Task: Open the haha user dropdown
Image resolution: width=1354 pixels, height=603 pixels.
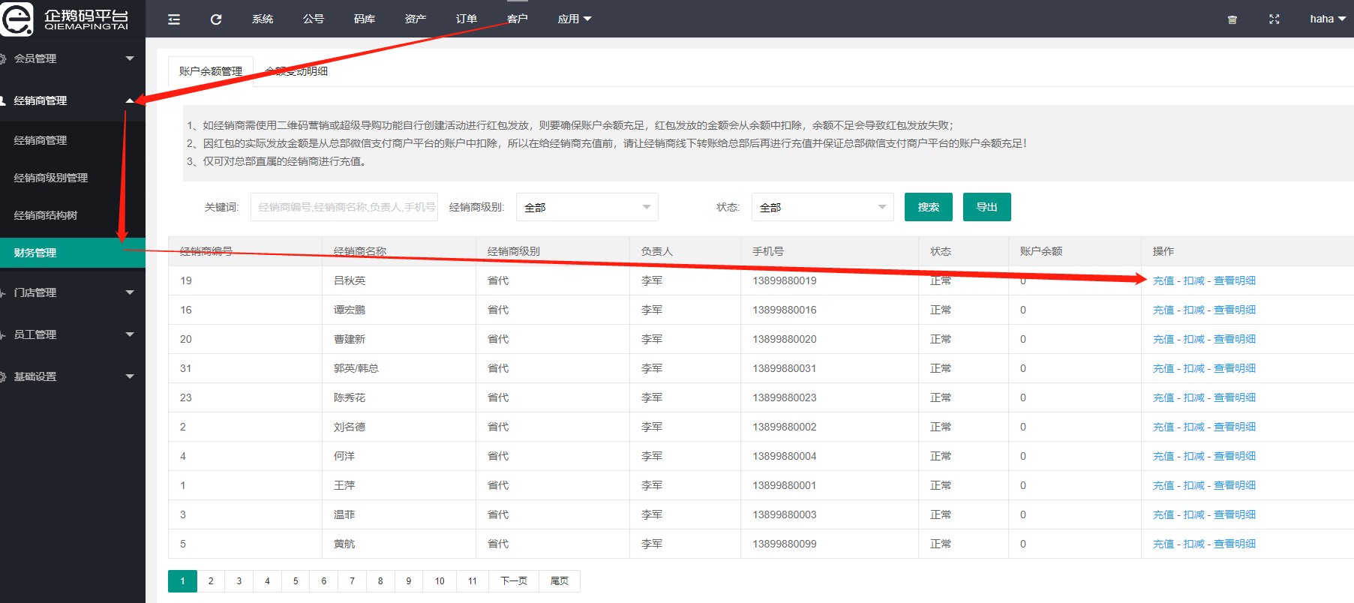Action: (1328, 19)
